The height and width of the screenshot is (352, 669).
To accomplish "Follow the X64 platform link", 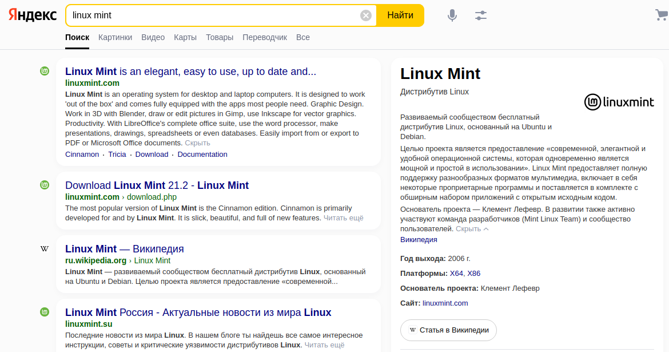I will coord(456,273).
